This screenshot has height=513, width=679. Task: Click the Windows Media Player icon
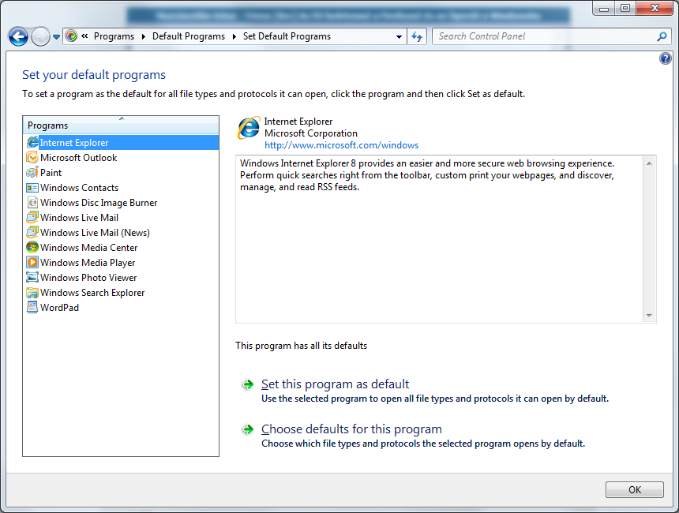pyautogui.click(x=32, y=262)
